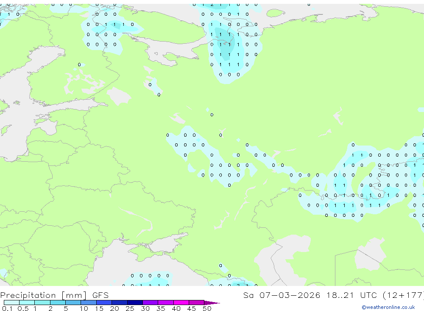The width and height of the screenshot is (424, 311).
Task: Click the legend label '25'
Action: tap(130, 308)
